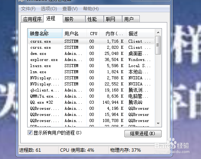The image size is (201, 159).
Task: Click the 电脑管... description of QMMiYu.exe
Action: tap(138, 96)
